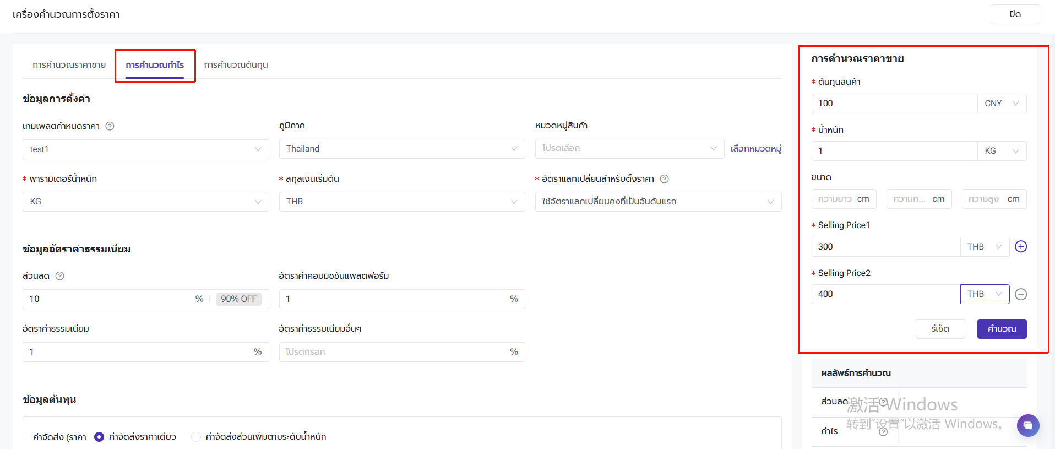Click help icon next to กำไร result
This screenshot has width=1055, height=449.
pos(883,432)
